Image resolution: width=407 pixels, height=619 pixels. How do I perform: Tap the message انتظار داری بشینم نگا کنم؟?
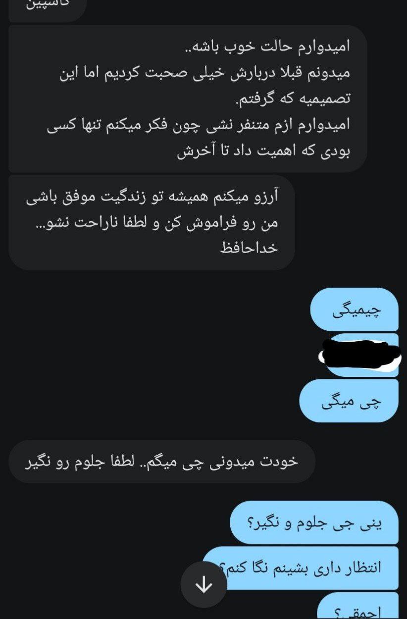point(301,567)
